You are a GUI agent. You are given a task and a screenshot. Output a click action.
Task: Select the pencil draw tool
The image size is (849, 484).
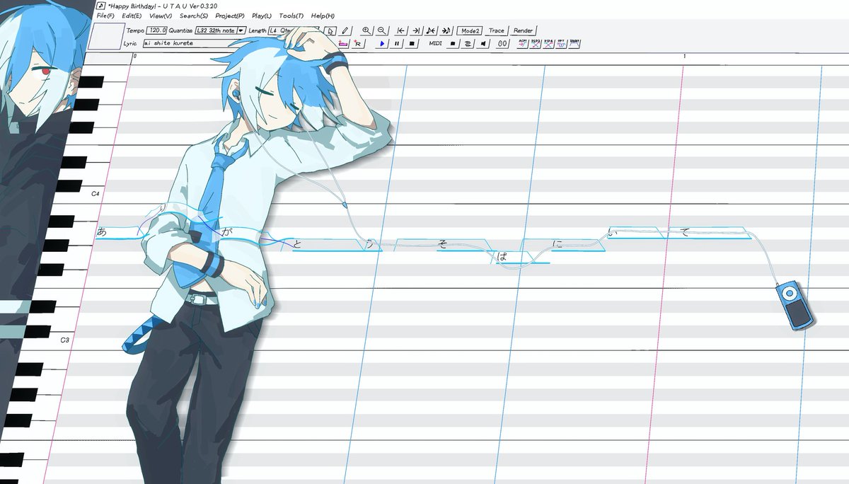pyautogui.click(x=345, y=31)
